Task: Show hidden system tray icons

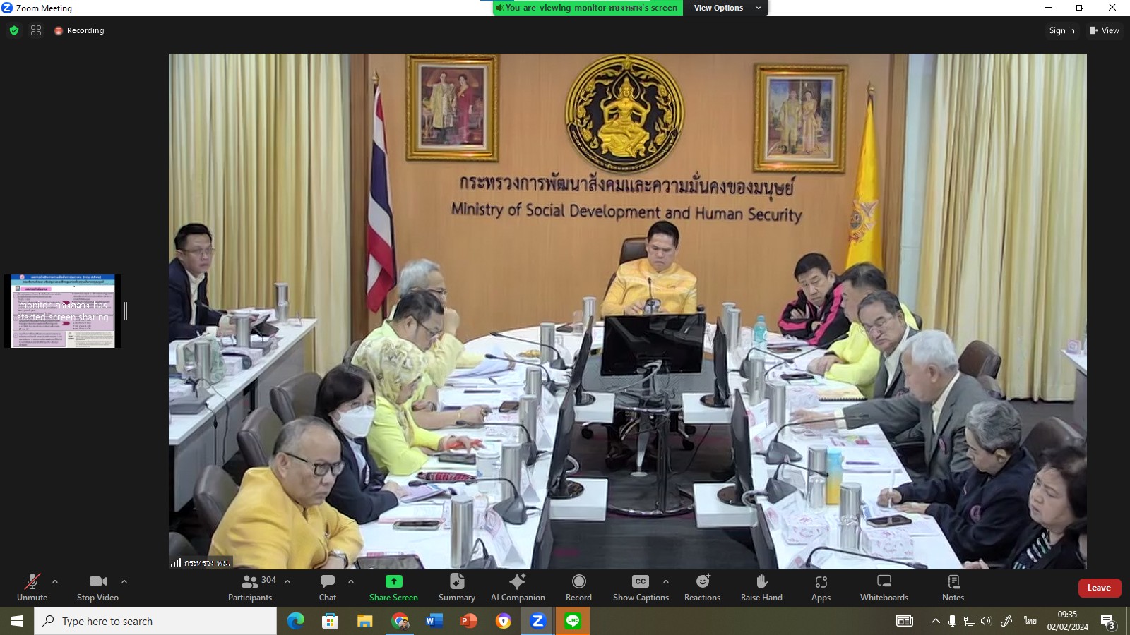Action: tap(935, 621)
